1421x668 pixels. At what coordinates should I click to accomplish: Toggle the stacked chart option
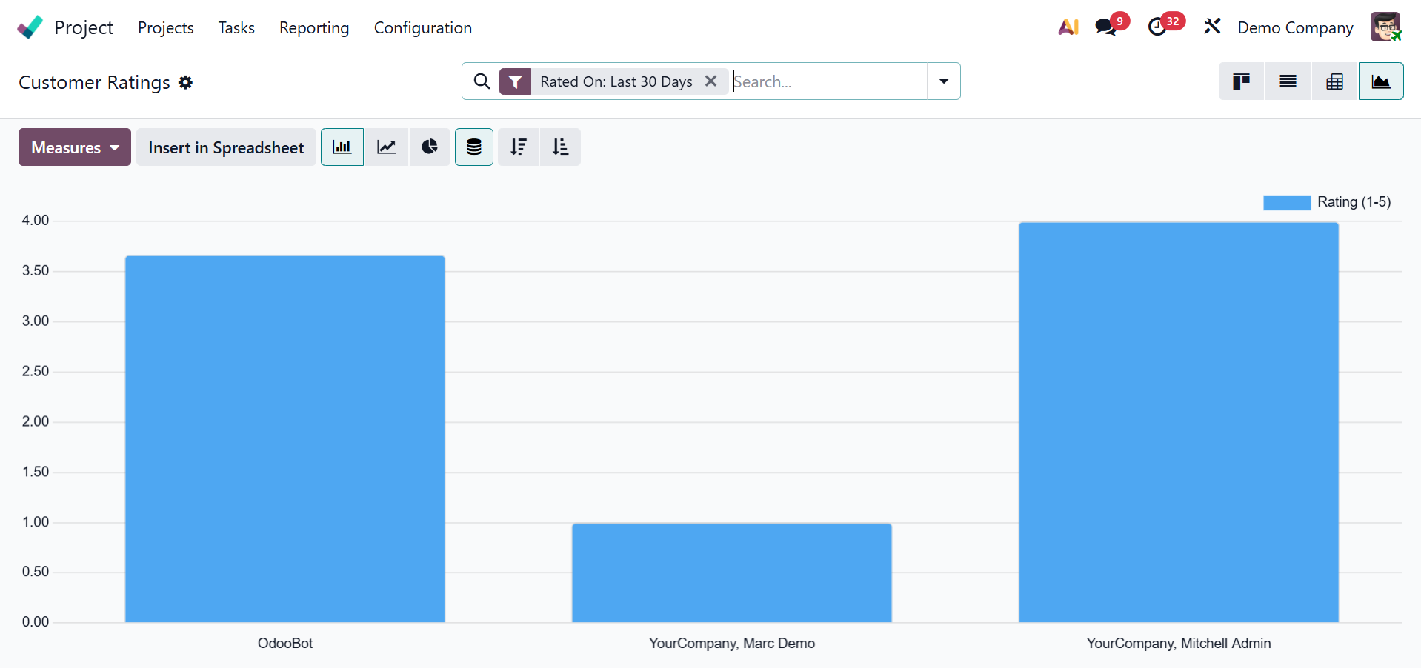click(x=474, y=147)
